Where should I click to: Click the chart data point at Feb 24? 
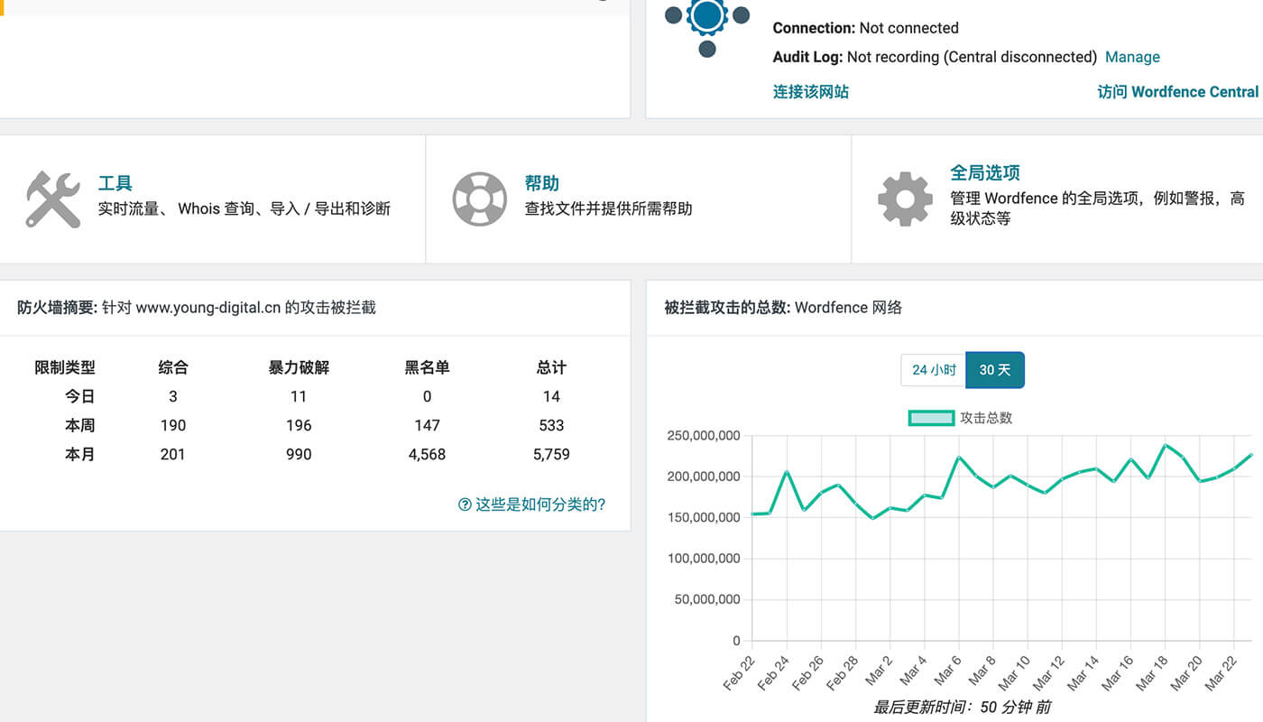point(787,471)
